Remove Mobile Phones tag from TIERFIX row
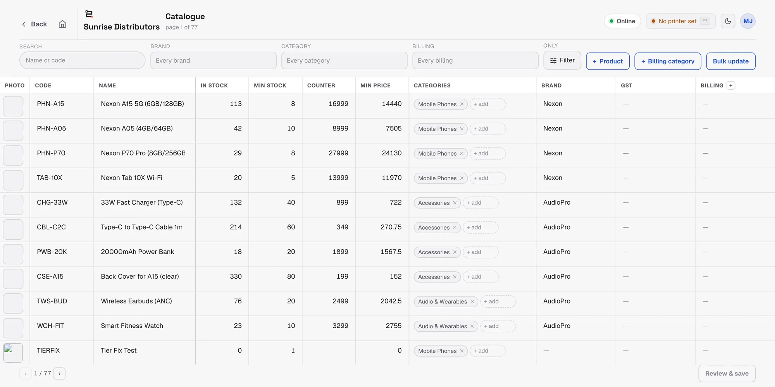 point(462,351)
